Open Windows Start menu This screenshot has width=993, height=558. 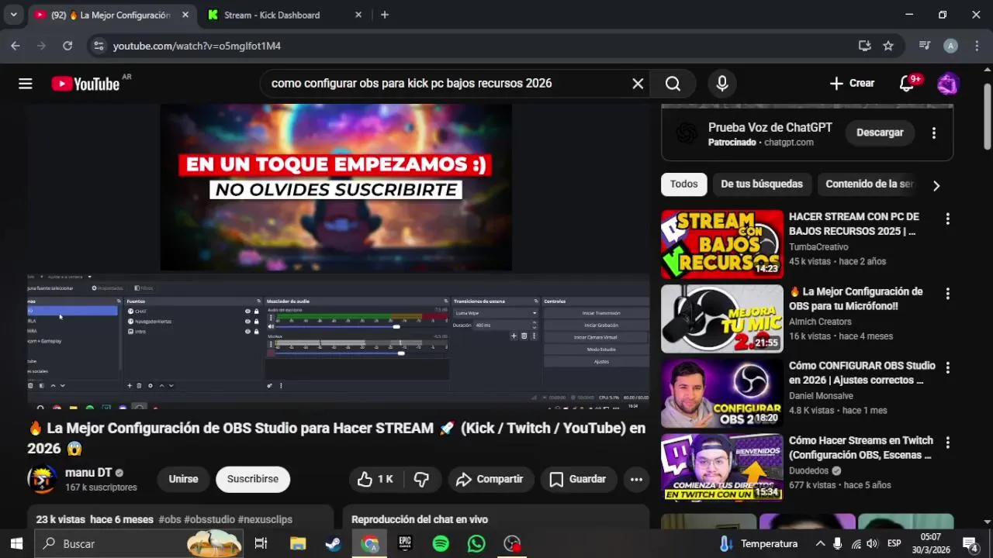(17, 544)
